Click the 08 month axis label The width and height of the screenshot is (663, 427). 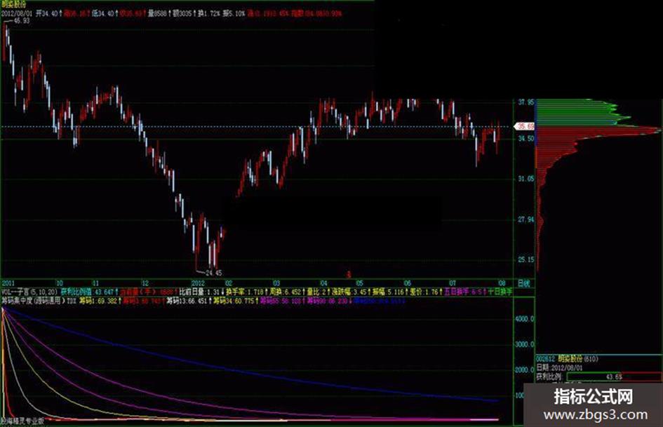pyautogui.click(x=502, y=283)
